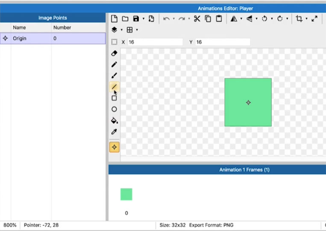Select the rectangle selection tool
Screen dimensions: 326x231
point(114,42)
